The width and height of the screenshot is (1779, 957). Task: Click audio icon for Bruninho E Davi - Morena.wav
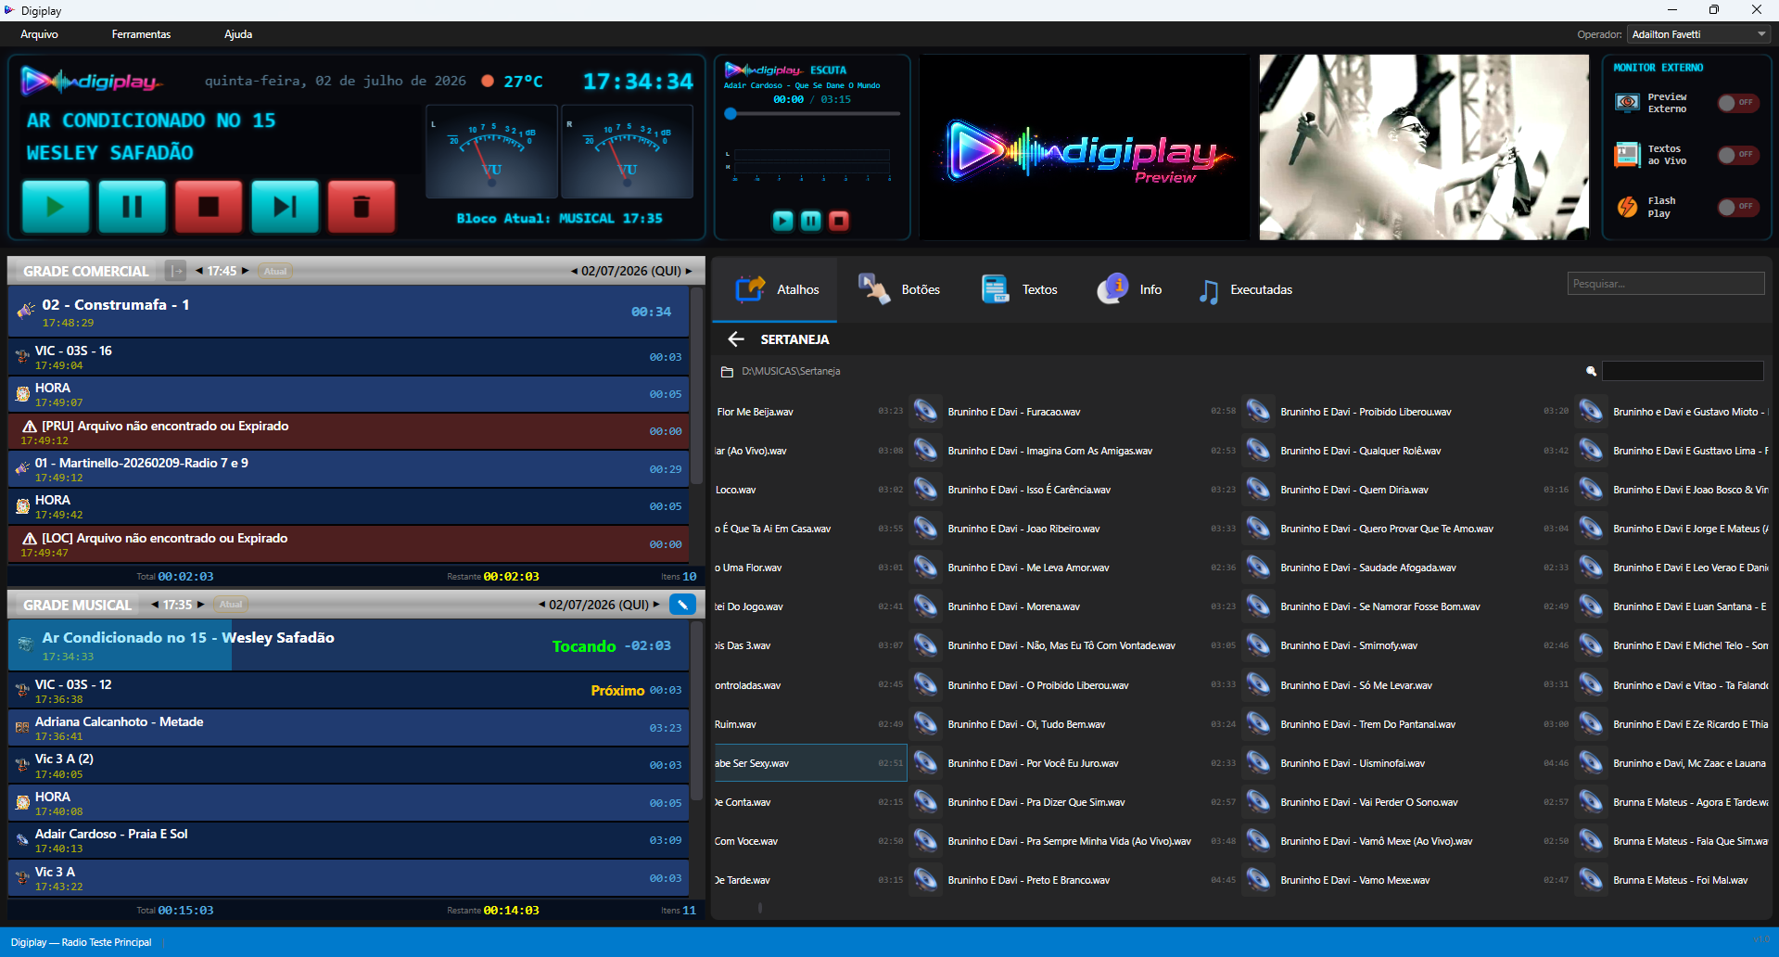925,606
